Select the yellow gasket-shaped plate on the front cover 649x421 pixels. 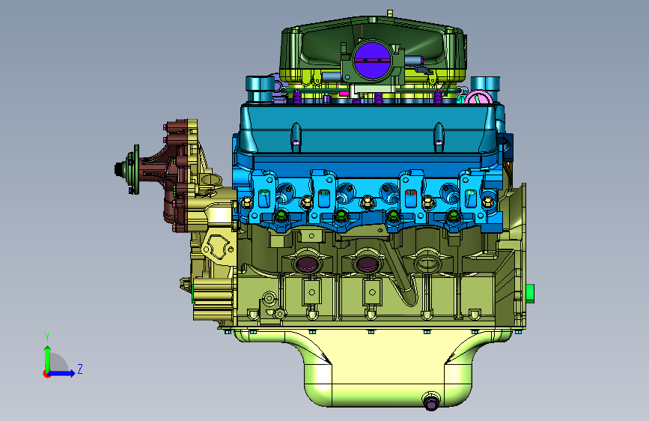point(218,247)
